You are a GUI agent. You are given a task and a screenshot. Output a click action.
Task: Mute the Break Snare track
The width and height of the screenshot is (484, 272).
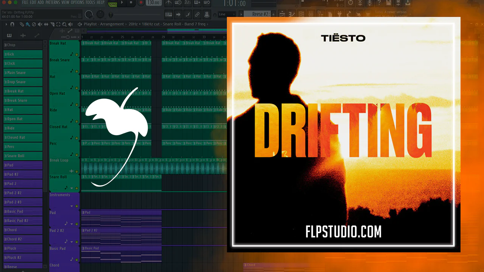(77, 71)
